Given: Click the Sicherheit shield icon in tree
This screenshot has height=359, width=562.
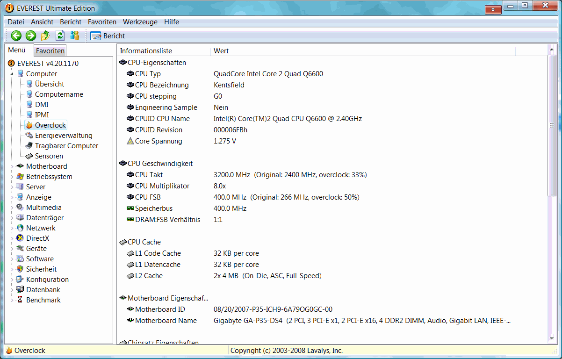Looking at the screenshot, I should click(x=20, y=269).
